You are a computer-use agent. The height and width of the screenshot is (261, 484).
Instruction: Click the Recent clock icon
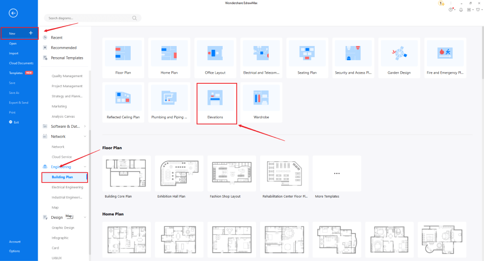coord(45,37)
